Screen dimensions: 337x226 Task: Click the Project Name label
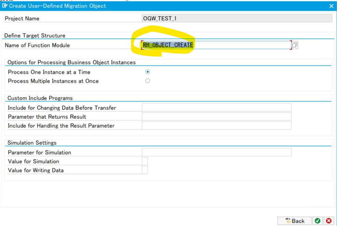pyautogui.click(x=22, y=18)
